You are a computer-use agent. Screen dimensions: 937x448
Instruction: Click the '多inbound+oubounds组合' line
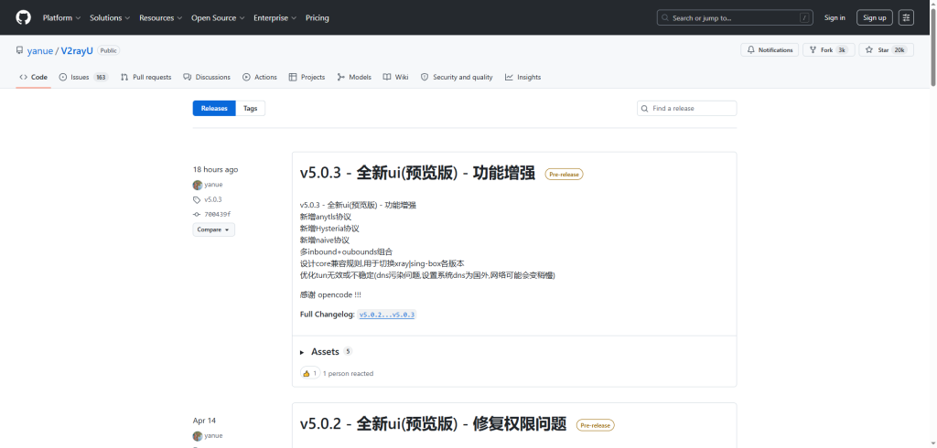click(346, 252)
